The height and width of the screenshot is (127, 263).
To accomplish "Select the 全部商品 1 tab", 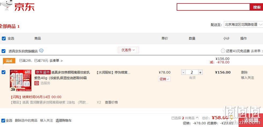I will coord(9,26).
